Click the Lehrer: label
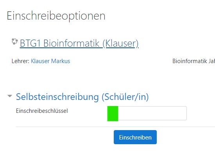Image resolution: width=215 pixels, height=154 pixels. pos(20,61)
